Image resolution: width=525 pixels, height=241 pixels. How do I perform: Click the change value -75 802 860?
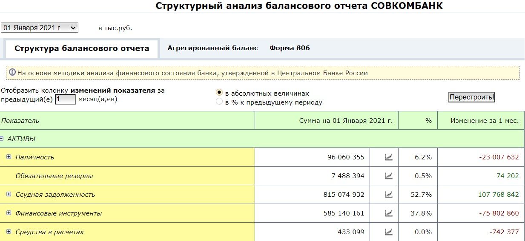(499, 213)
